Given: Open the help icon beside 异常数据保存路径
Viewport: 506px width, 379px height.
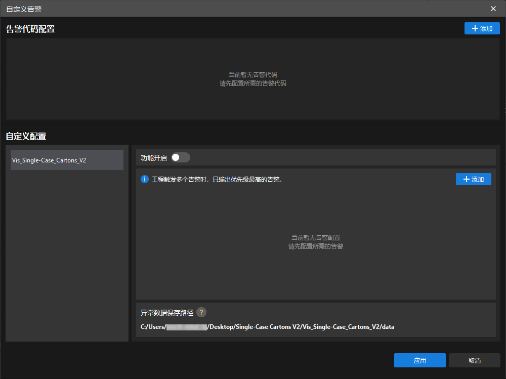Looking at the screenshot, I should 201,312.
